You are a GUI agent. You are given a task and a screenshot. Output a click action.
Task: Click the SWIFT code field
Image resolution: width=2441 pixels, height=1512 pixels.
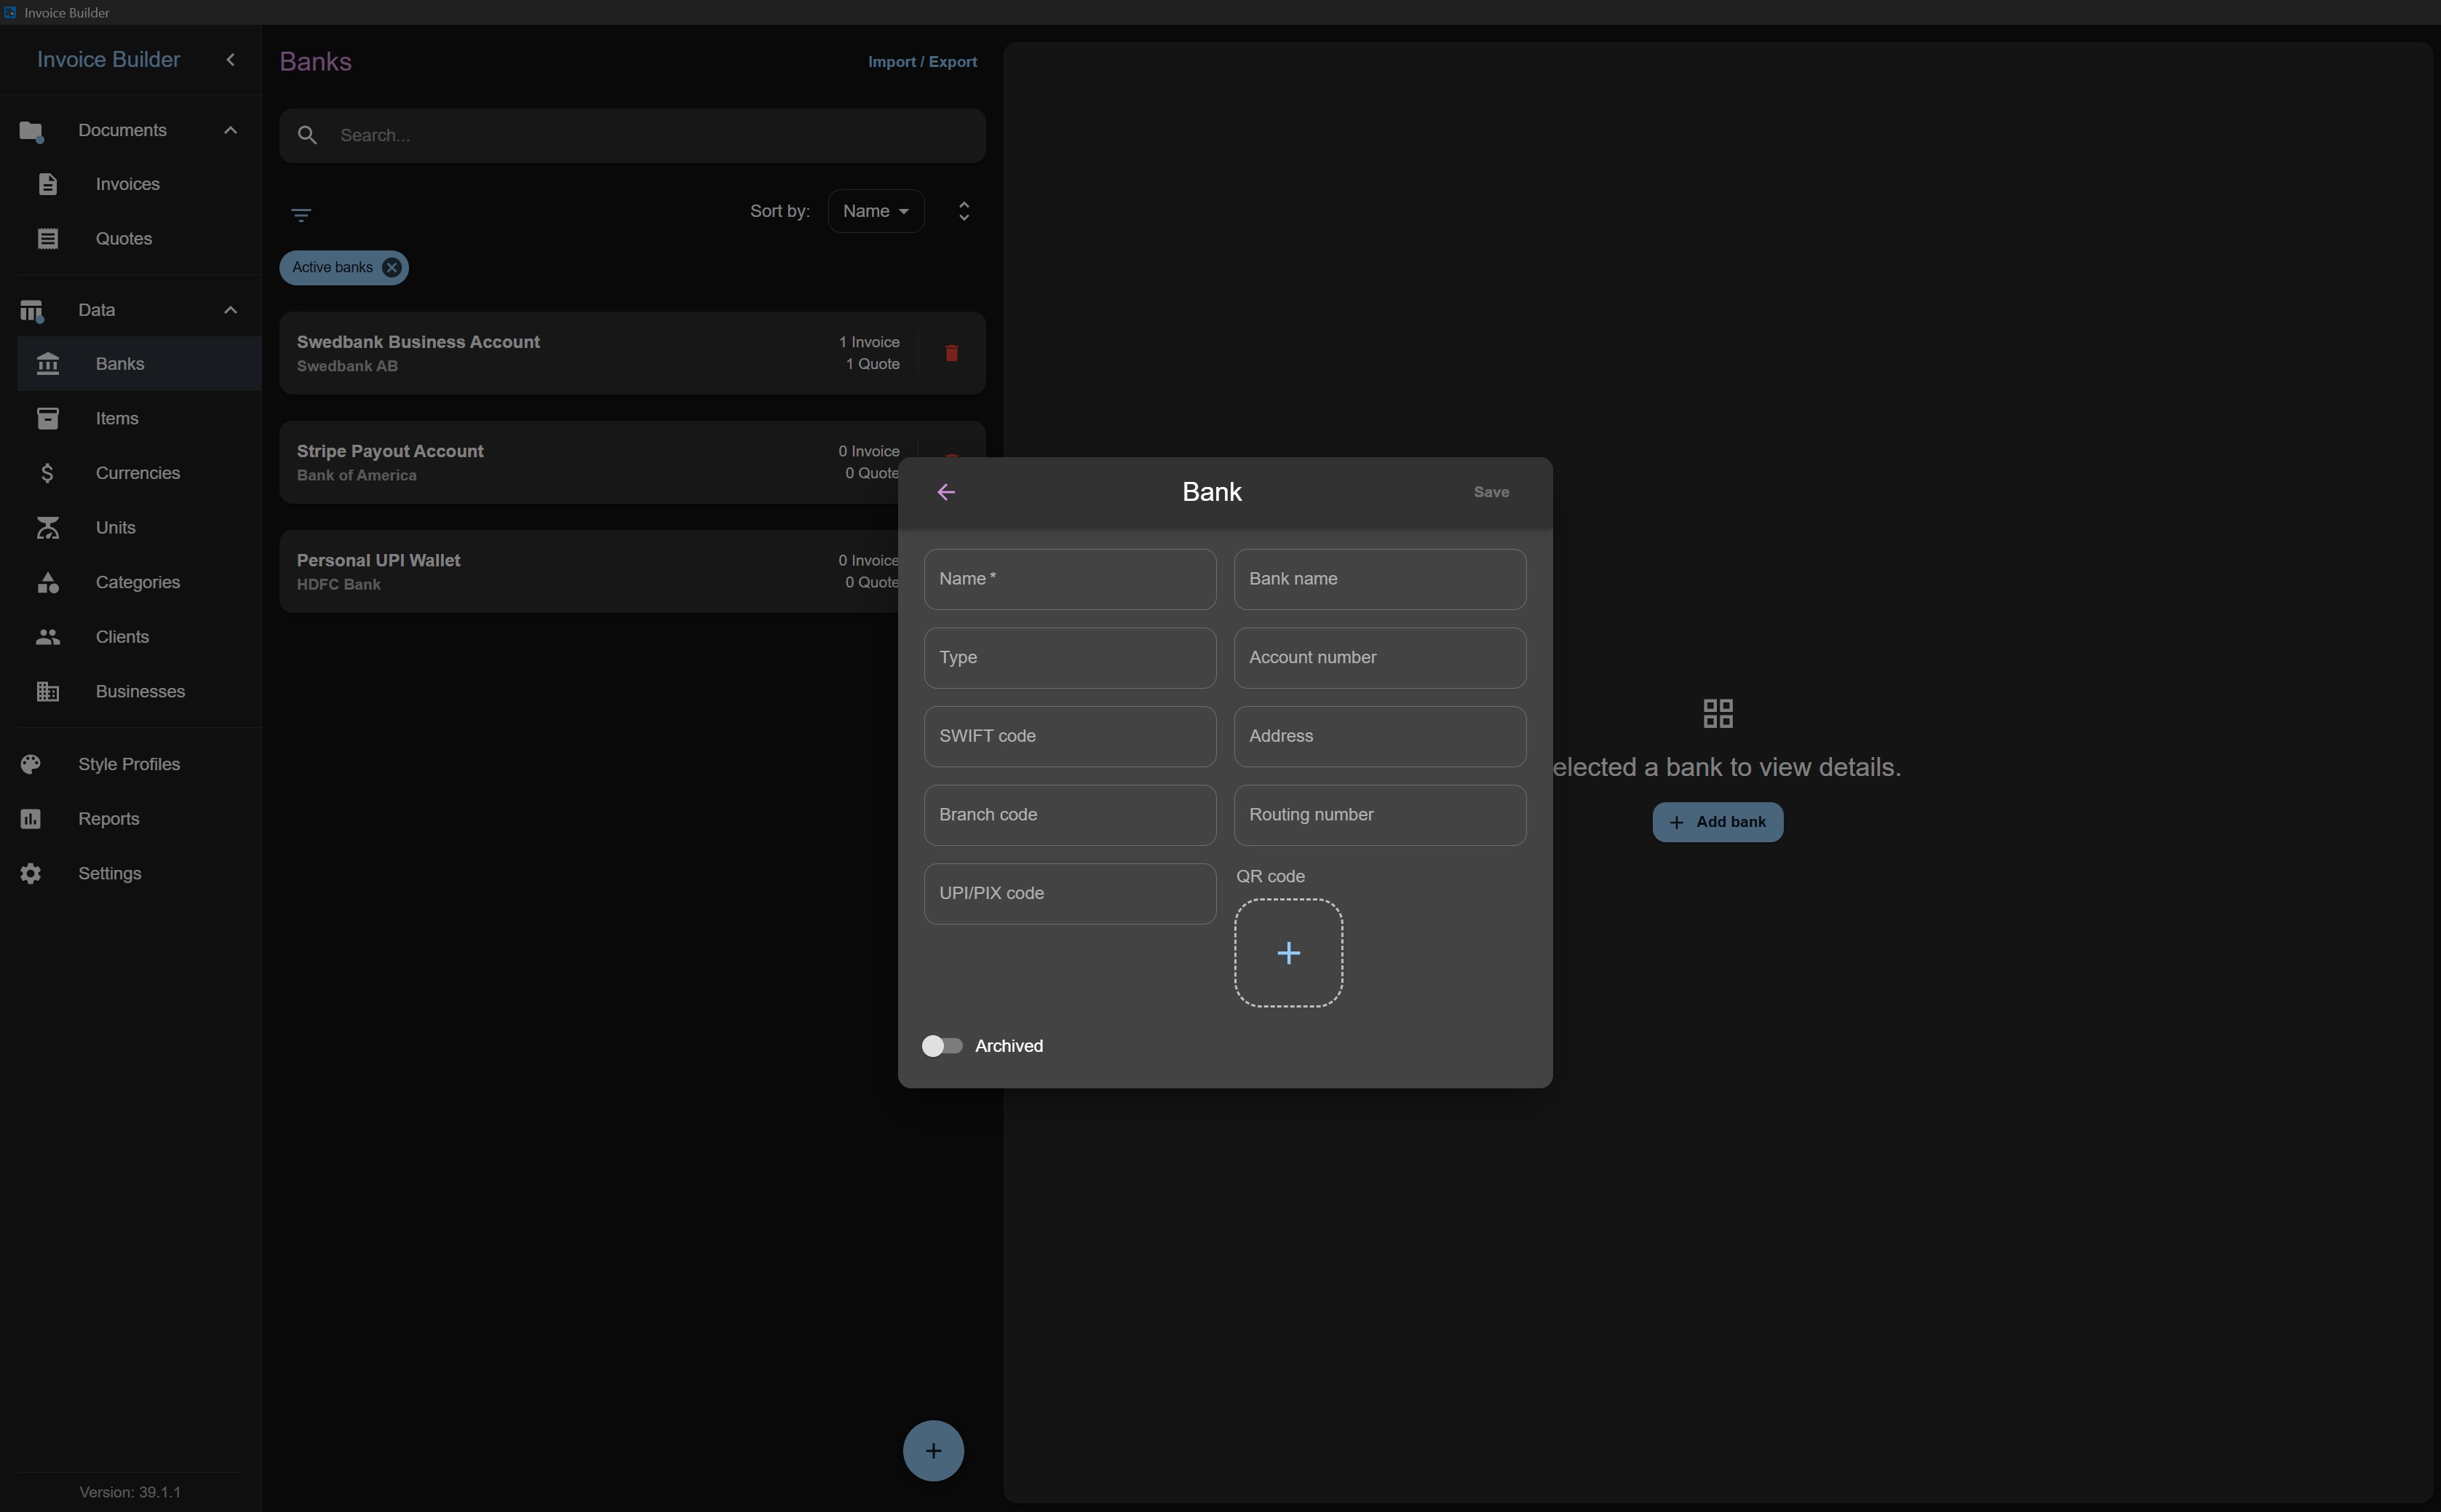click(x=1070, y=737)
